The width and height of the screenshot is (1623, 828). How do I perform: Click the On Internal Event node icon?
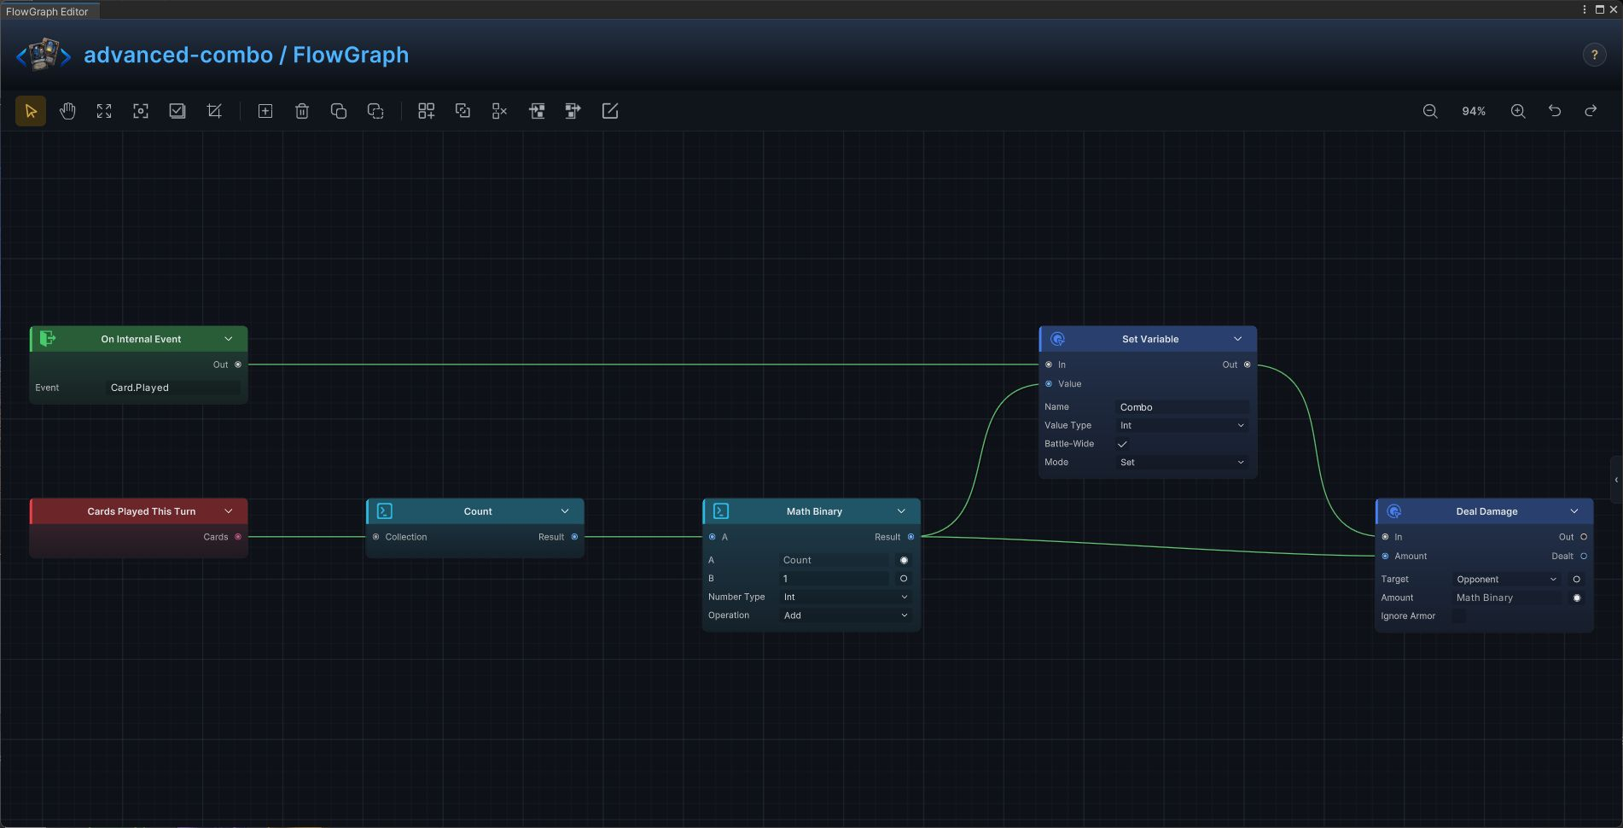coord(48,339)
